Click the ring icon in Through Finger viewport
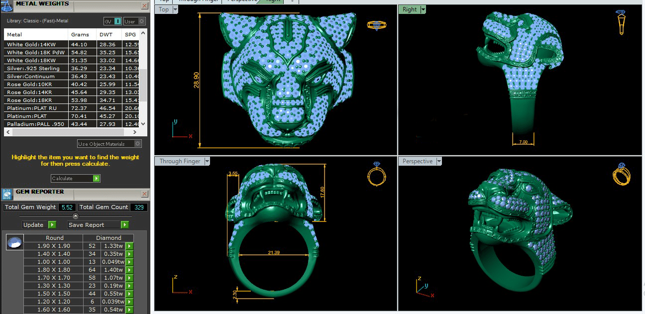 click(376, 174)
